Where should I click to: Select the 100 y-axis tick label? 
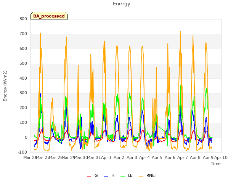(23, 123)
